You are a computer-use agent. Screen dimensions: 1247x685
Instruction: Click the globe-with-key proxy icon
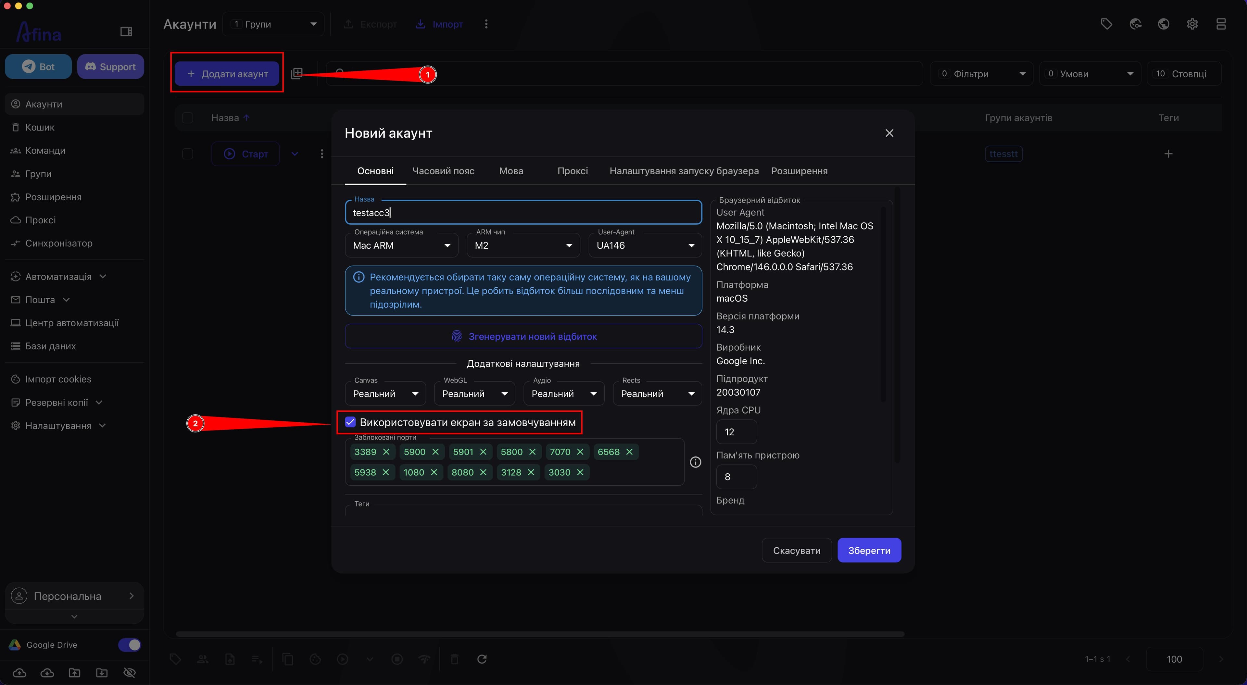click(x=1135, y=24)
